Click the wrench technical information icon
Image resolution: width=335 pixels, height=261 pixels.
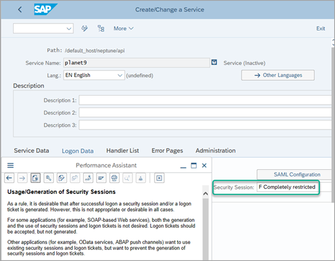(x=49, y=178)
